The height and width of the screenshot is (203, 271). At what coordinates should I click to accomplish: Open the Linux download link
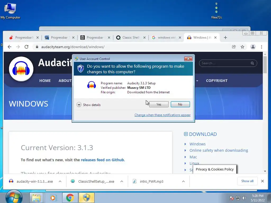click(x=194, y=163)
